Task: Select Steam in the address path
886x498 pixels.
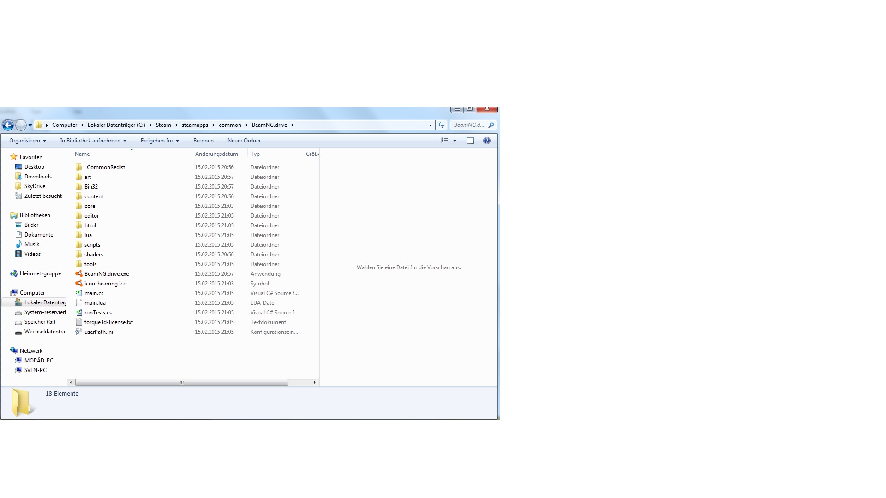Action: tap(163, 125)
